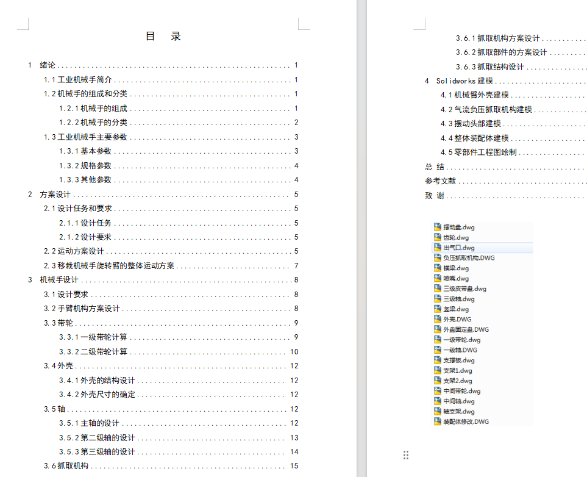587x477 pixels.
Task: Open the 1.1 工业机械手简介 entry
Action: pos(171,80)
